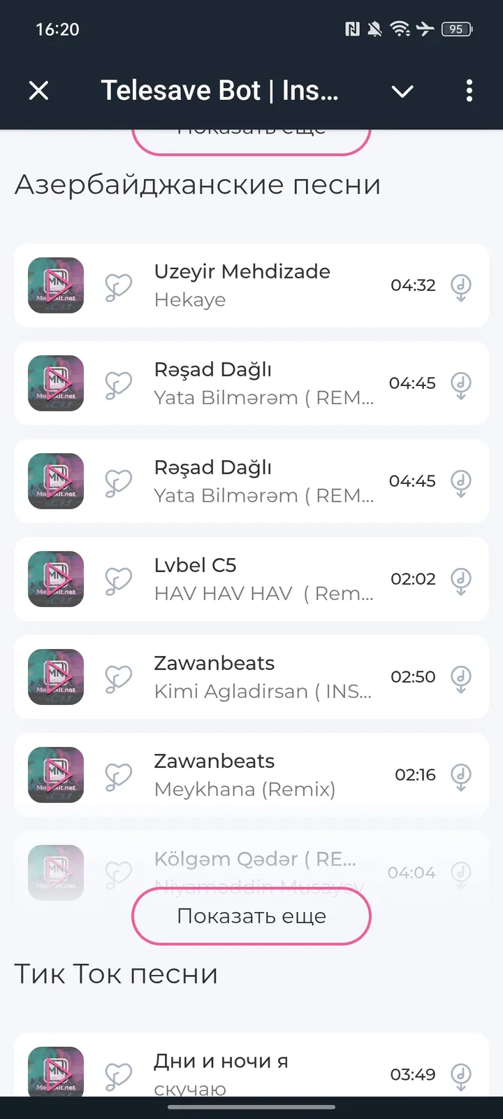Screen dimensions: 503x1119
Task: Download the Дни и ночи я скучаю song
Action: [x=460, y=1076]
